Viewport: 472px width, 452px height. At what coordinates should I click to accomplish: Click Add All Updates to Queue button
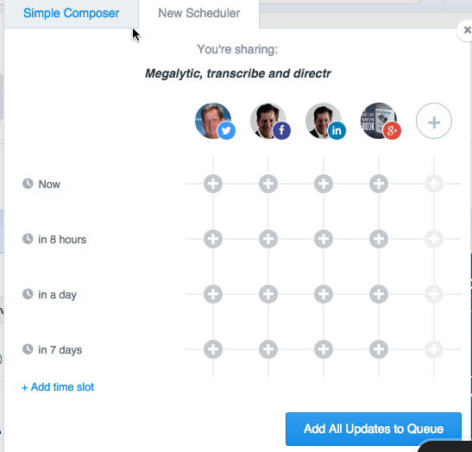pos(374,429)
